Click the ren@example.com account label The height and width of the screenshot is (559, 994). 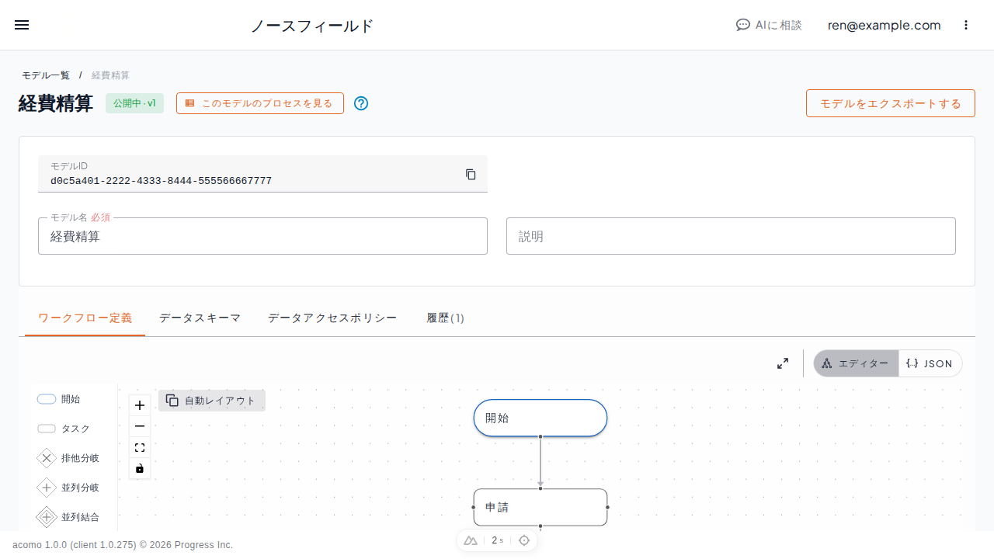coord(884,25)
